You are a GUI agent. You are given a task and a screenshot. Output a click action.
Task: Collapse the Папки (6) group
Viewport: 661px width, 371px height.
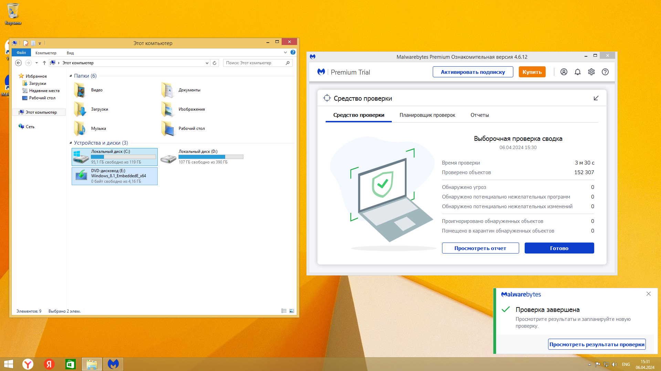point(71,76)
